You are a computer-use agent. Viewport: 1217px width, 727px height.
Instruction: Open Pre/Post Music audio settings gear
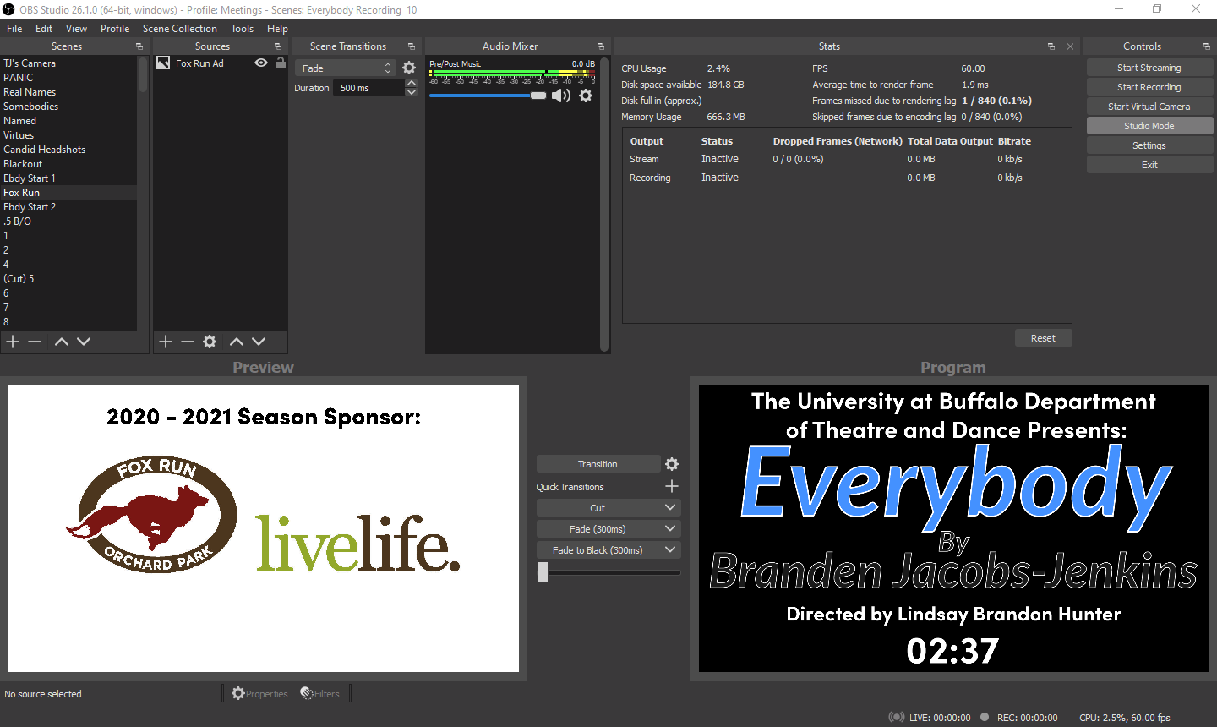586,96
